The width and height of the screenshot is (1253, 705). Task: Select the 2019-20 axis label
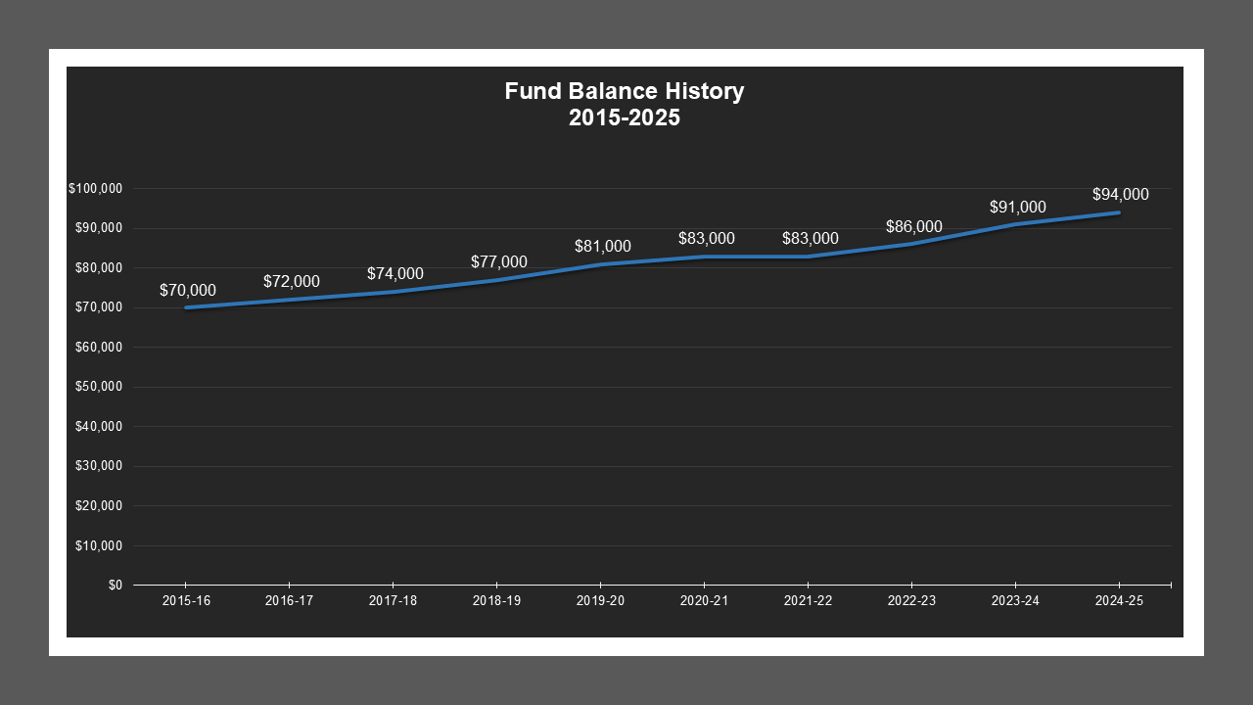click(x=600, y=600)
